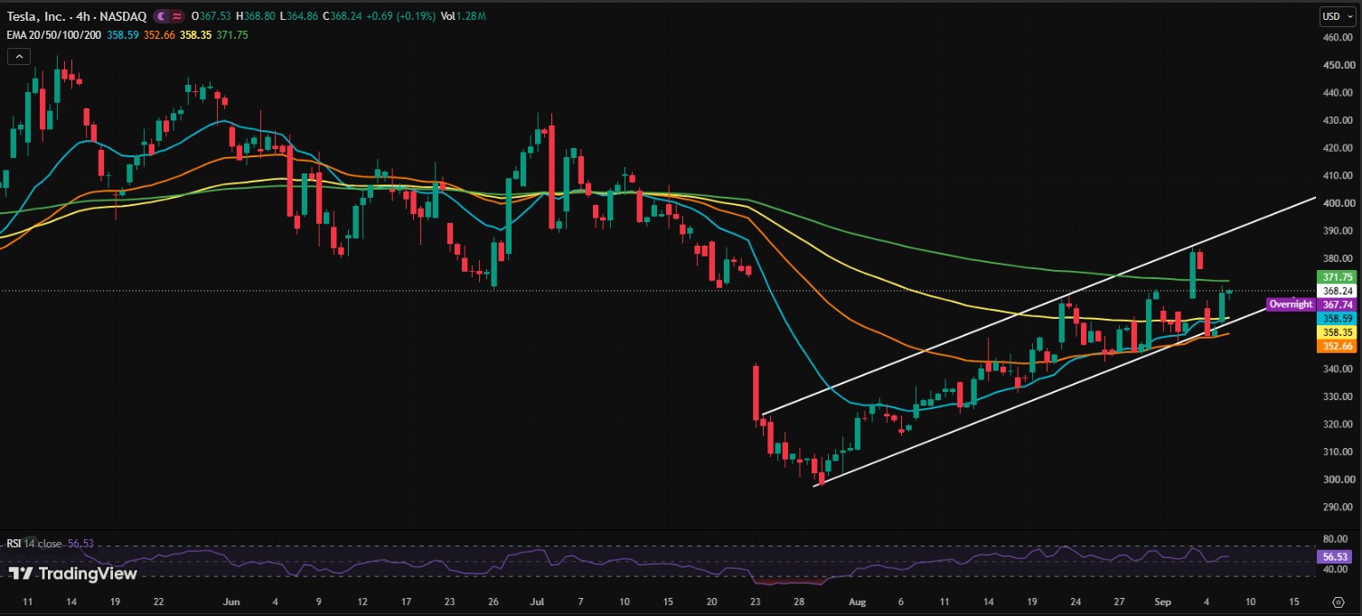Click the 300.00 price axis label
Viewport: 1362px width, 616px height.
tap(1337, 479)
